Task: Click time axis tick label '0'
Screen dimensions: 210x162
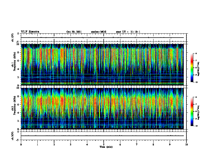Action: coord(21,145)
